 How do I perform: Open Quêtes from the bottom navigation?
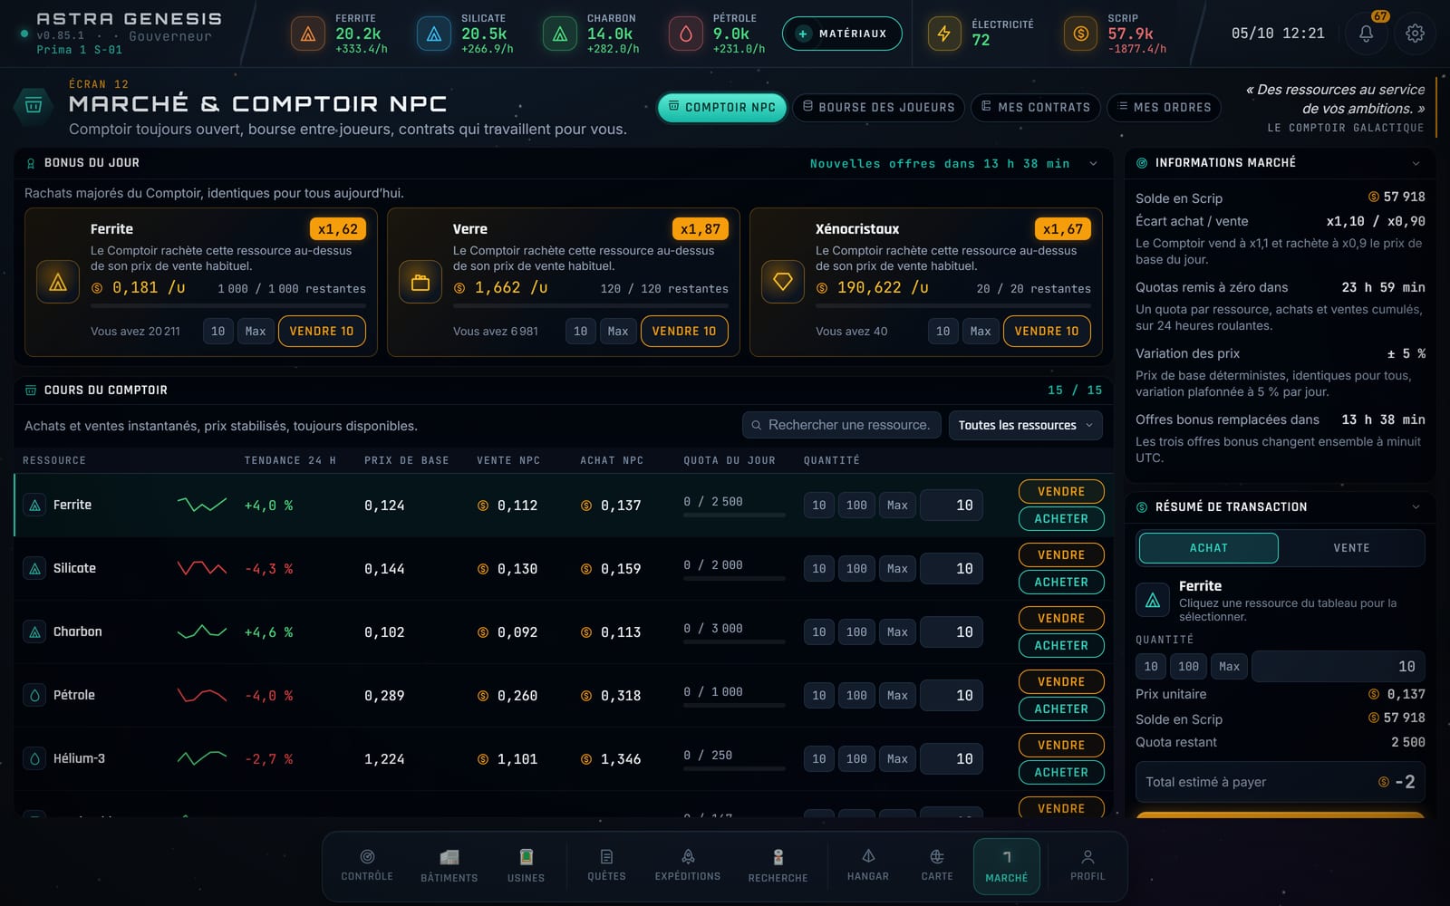click(x=606, y=866)
